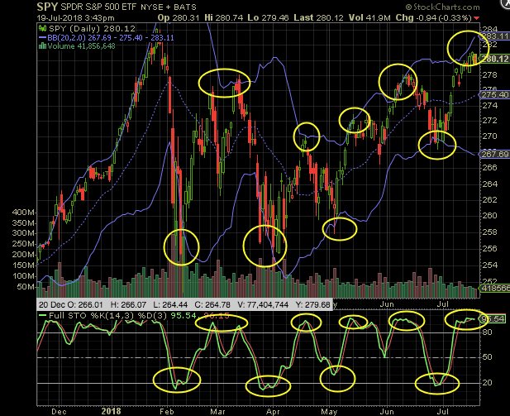
Task: Click the SPDR S&P 500 ETF name
Action: pyautogui.click(x=98, y=7)
